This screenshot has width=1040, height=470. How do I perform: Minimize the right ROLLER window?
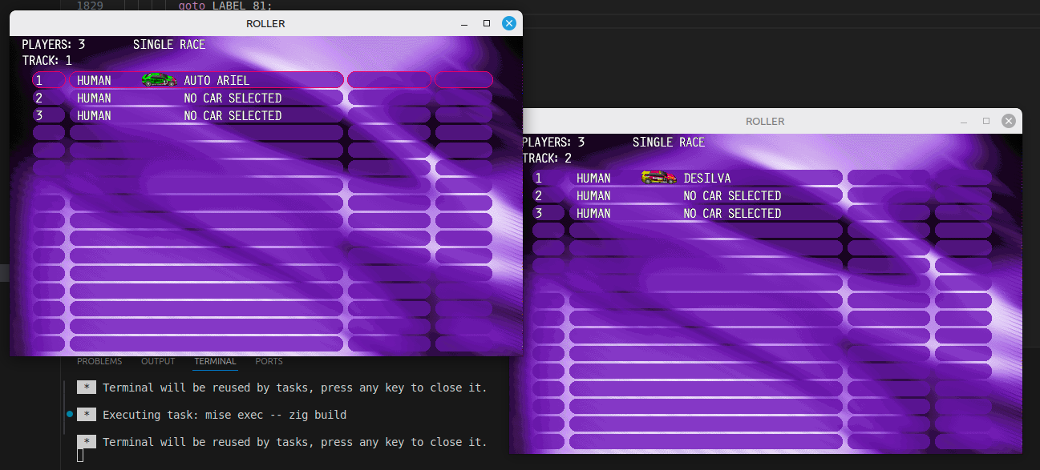point(965,121)
